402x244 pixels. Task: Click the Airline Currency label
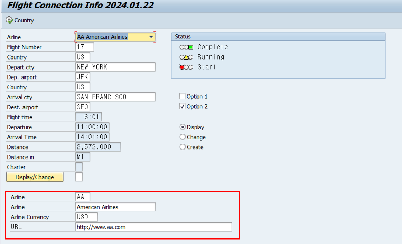(x=30, y=217)
